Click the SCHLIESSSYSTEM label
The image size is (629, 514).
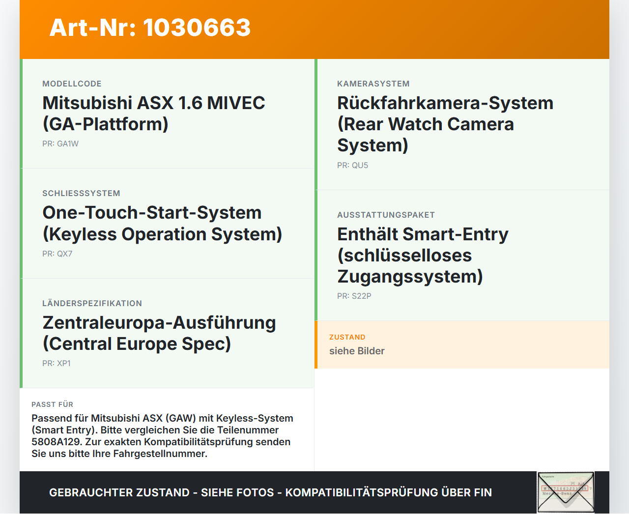tap(81, 194)
